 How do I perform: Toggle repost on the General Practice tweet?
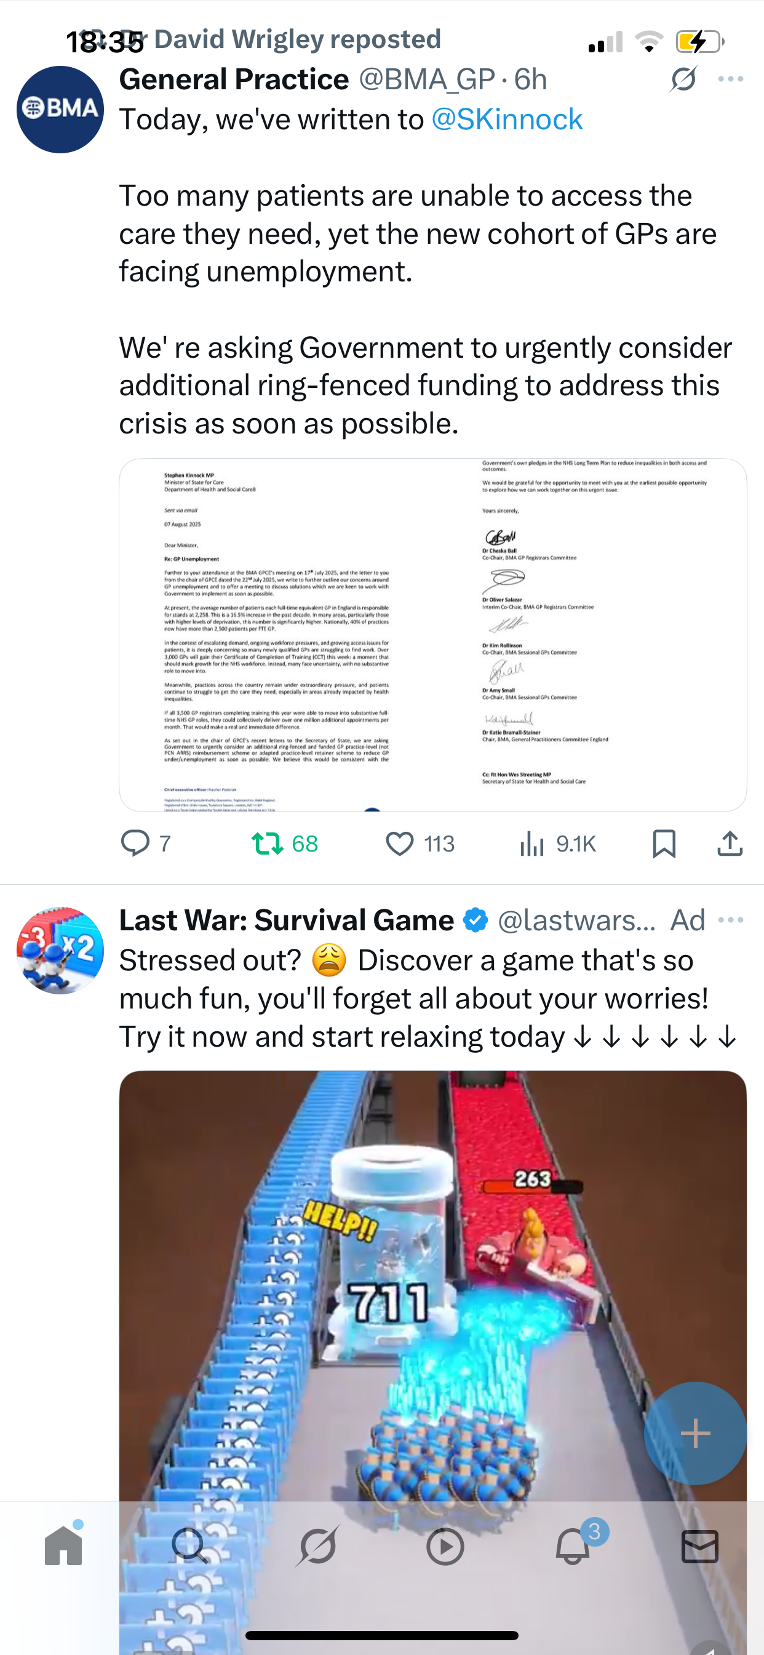[284, 844]
